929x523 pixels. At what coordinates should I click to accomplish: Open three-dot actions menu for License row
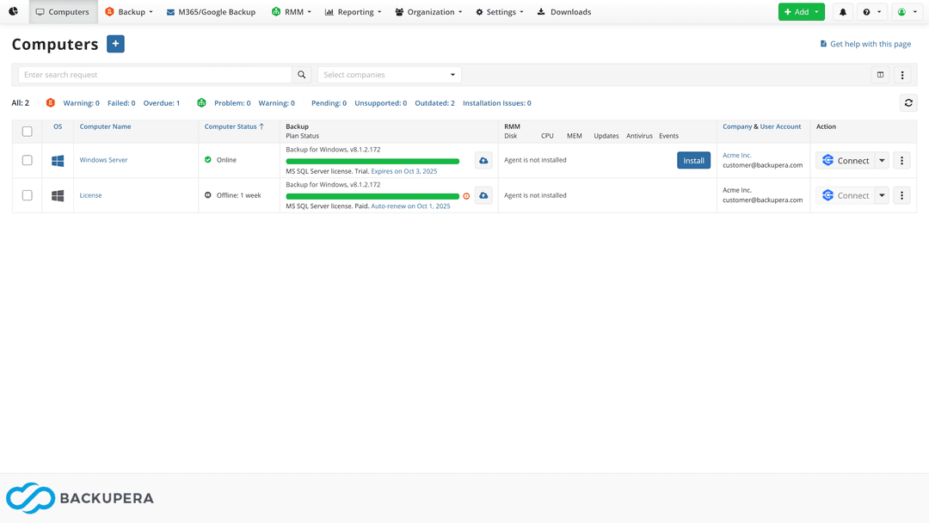[901, 195]
